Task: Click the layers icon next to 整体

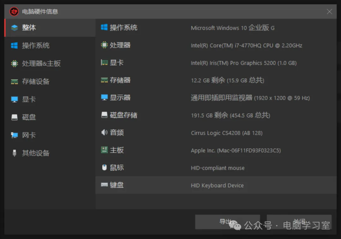Action: coord(14,28)
